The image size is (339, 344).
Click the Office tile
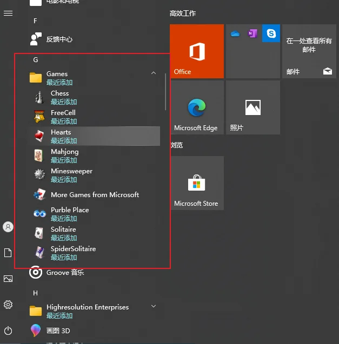[x=197, y=51]
